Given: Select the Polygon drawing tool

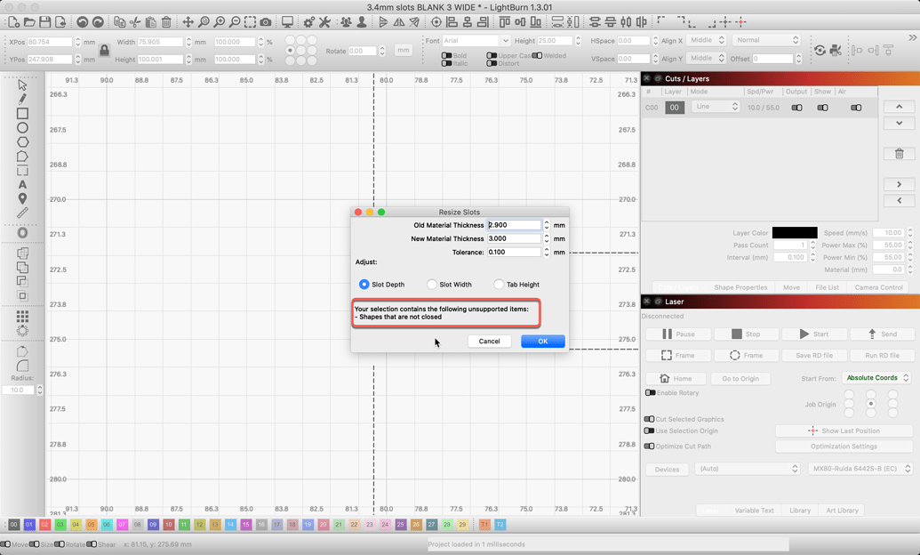Looking at the screenshot, I should click(x=22, y=141).
